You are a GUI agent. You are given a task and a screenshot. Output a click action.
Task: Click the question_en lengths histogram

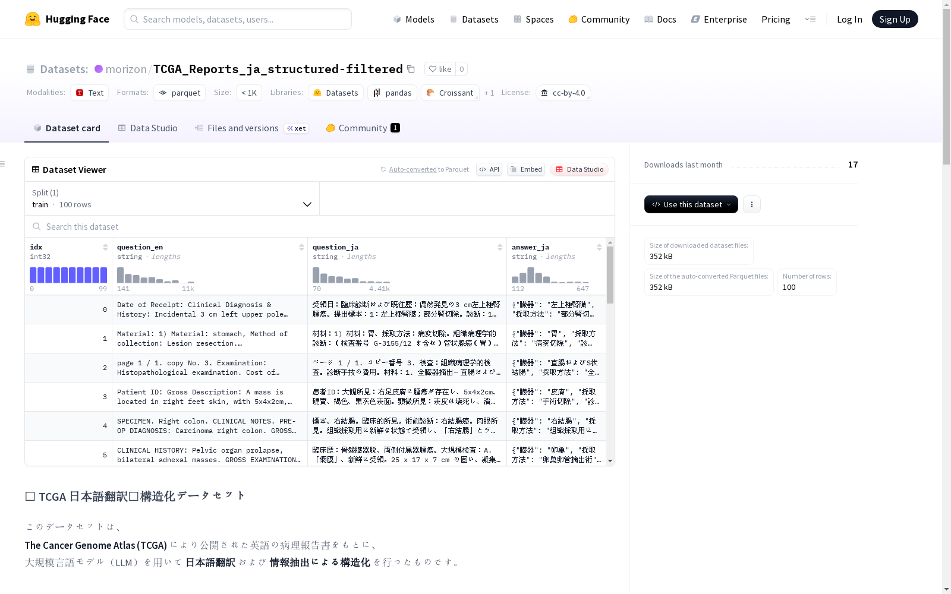point(156,275)
